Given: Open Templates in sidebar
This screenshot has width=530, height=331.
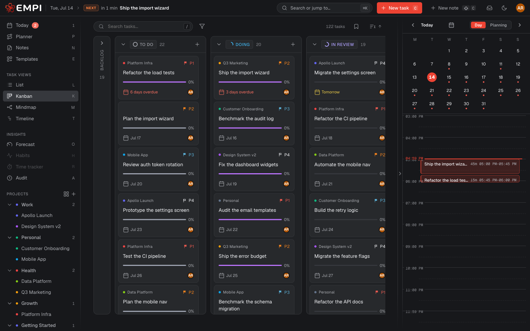Looking at the screenshot, I should pos(40,59).
